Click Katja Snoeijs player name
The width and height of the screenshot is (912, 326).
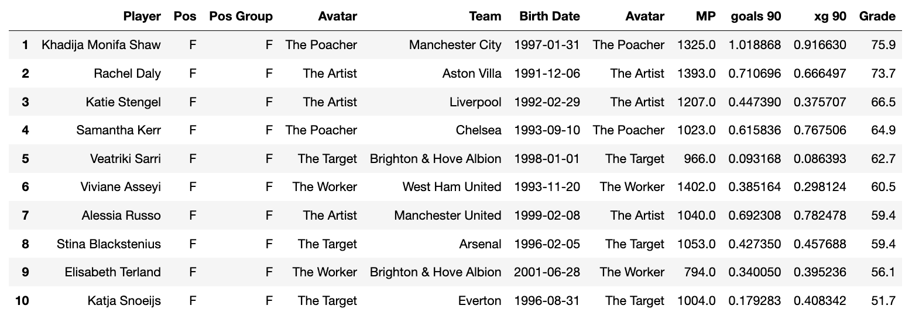pos(124,301)
